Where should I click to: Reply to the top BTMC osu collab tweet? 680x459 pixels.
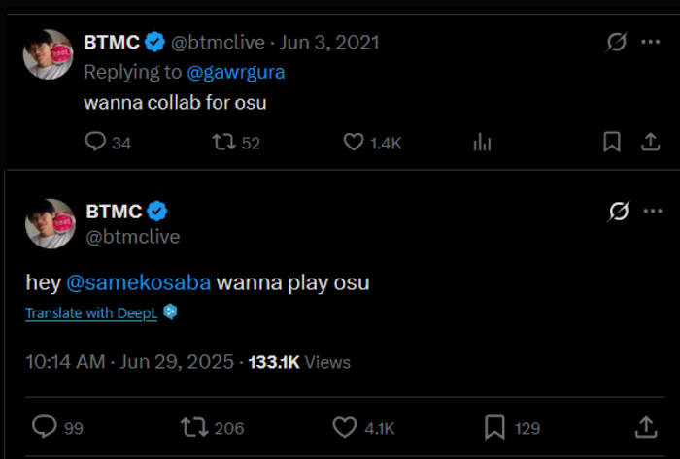pos(95,143)
